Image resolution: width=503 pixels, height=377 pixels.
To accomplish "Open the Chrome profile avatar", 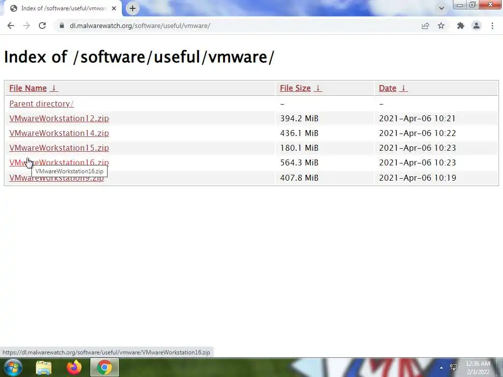I will pyautogui.click(x=476, y=26).
